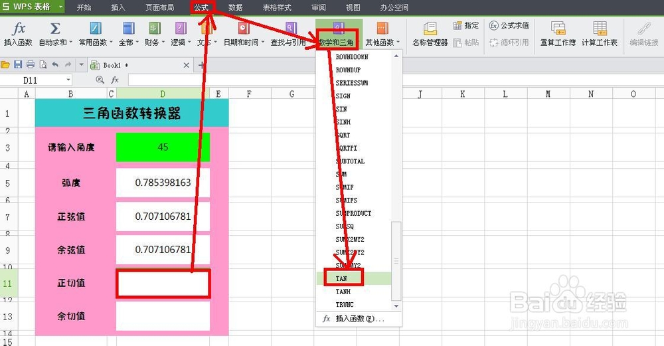Screen dimensions: 664x346
Task: Open the 逻辑 logical functions icon
Action: (x=181, y=29)
